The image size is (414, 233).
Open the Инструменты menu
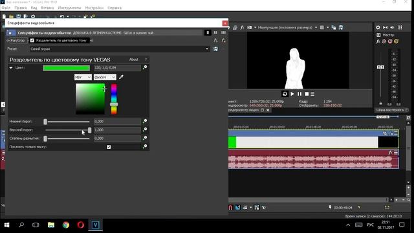pos(69,8)
